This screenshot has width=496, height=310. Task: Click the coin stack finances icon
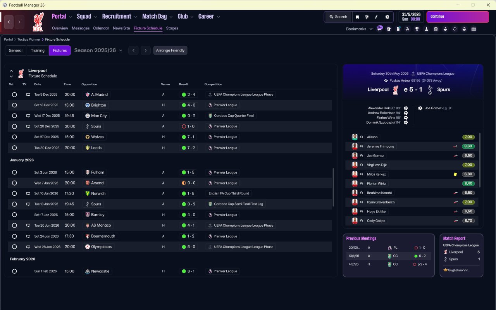(x=436, y=29)
